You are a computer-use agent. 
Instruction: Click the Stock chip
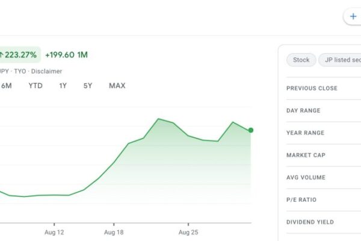[301, 60]
